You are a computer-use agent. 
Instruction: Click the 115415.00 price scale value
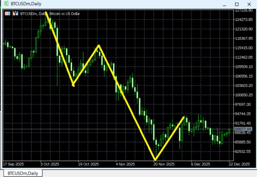point(244,48)
